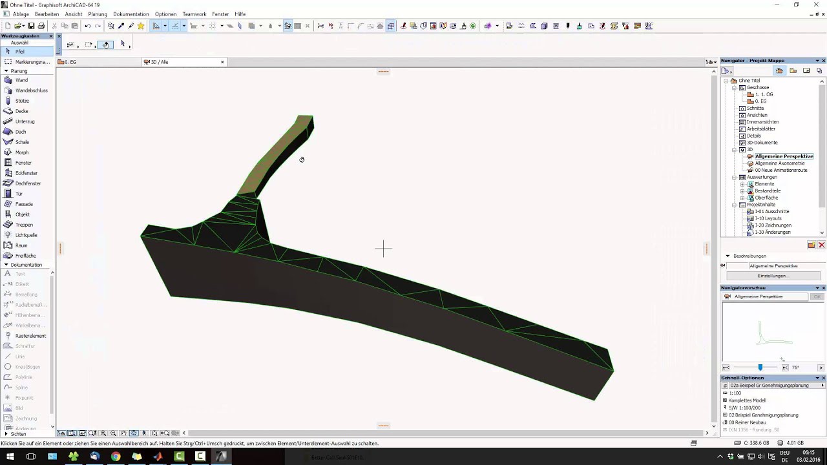
Task: Open Windows Start menu
Action: (10, 457)
